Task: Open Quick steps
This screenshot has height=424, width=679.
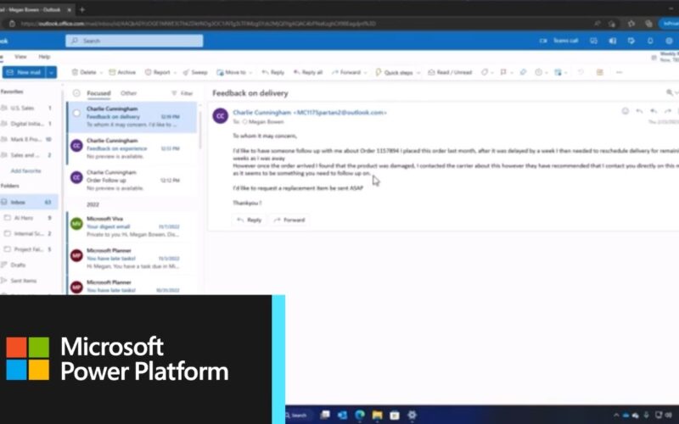Action: pyautogui.click(x=394, y=72)
